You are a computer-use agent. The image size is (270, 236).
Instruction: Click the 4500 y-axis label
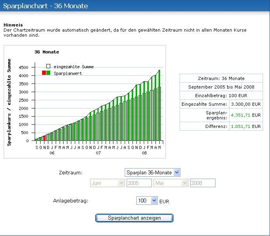pos(23,67)
